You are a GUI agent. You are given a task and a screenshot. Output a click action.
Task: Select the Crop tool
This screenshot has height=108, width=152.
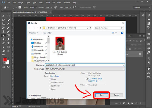3,24
